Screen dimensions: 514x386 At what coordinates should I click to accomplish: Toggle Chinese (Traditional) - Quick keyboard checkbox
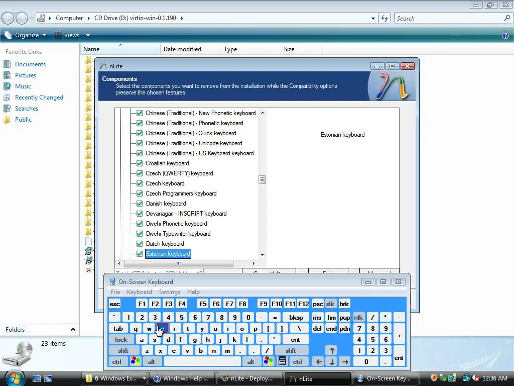tap(140, 133)
